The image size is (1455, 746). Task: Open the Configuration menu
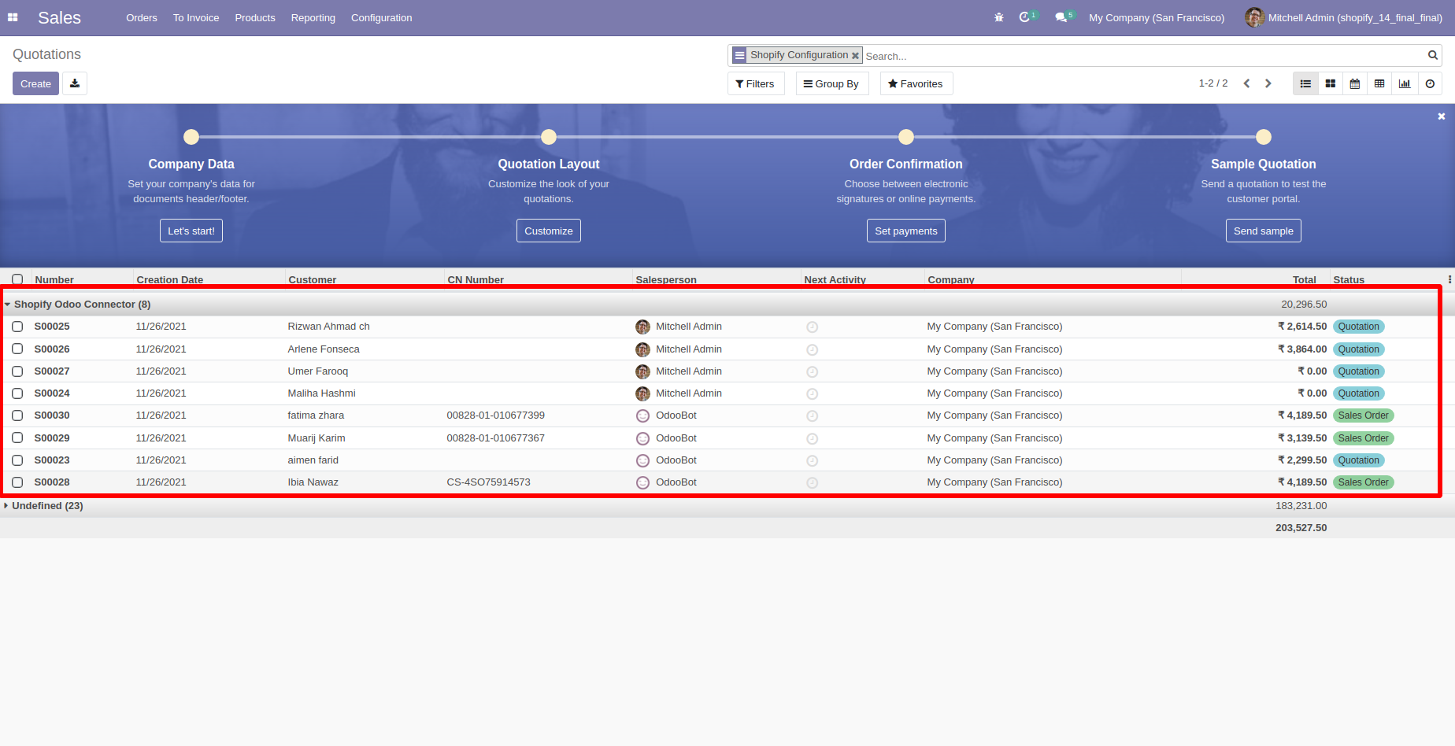(x=381, y=17)
